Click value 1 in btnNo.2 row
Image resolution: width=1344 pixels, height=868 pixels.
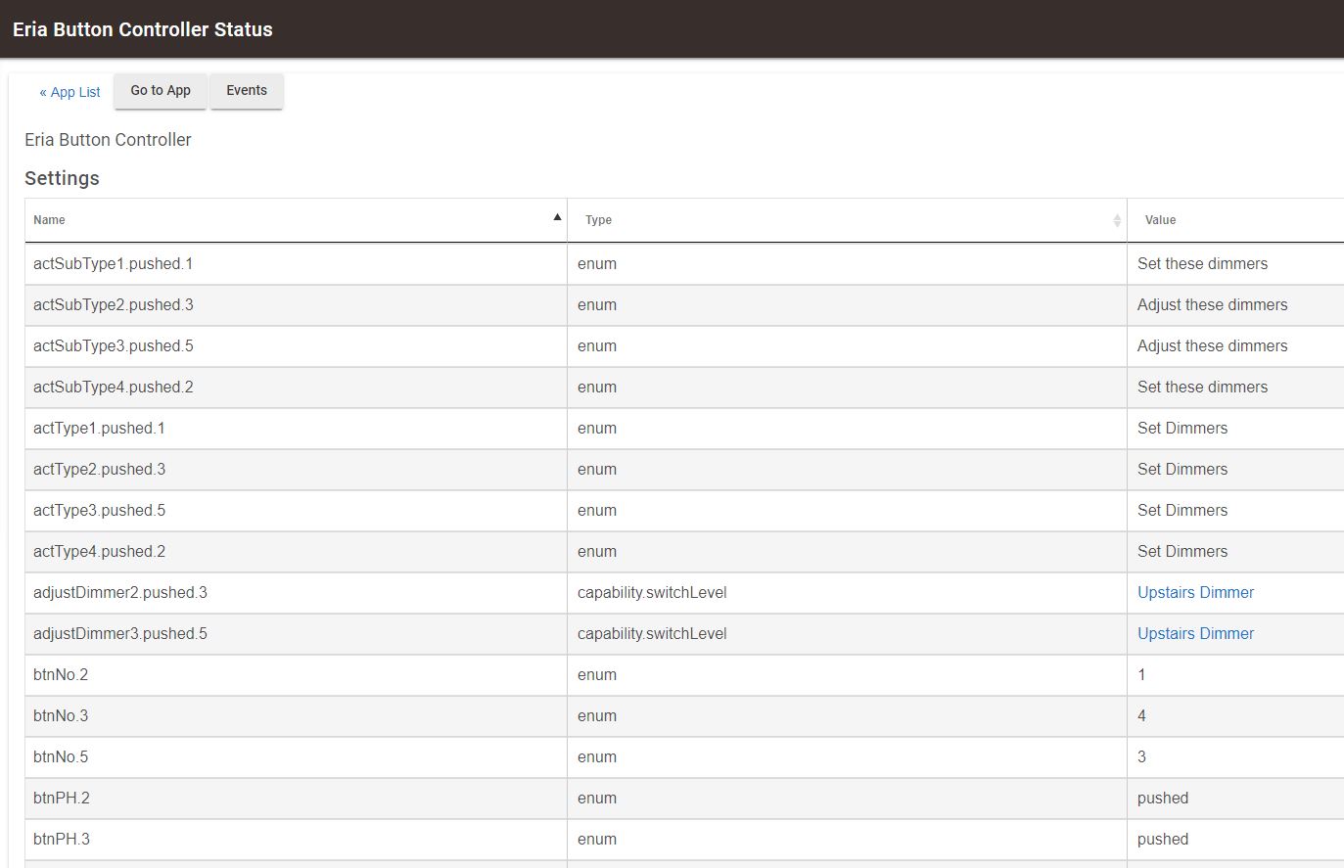1141,674
